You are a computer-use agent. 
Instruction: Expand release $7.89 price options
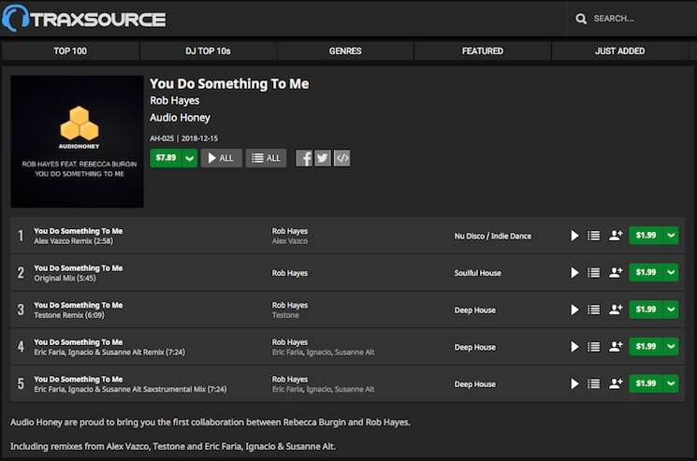pyautogui.click(x=190, y=158)
